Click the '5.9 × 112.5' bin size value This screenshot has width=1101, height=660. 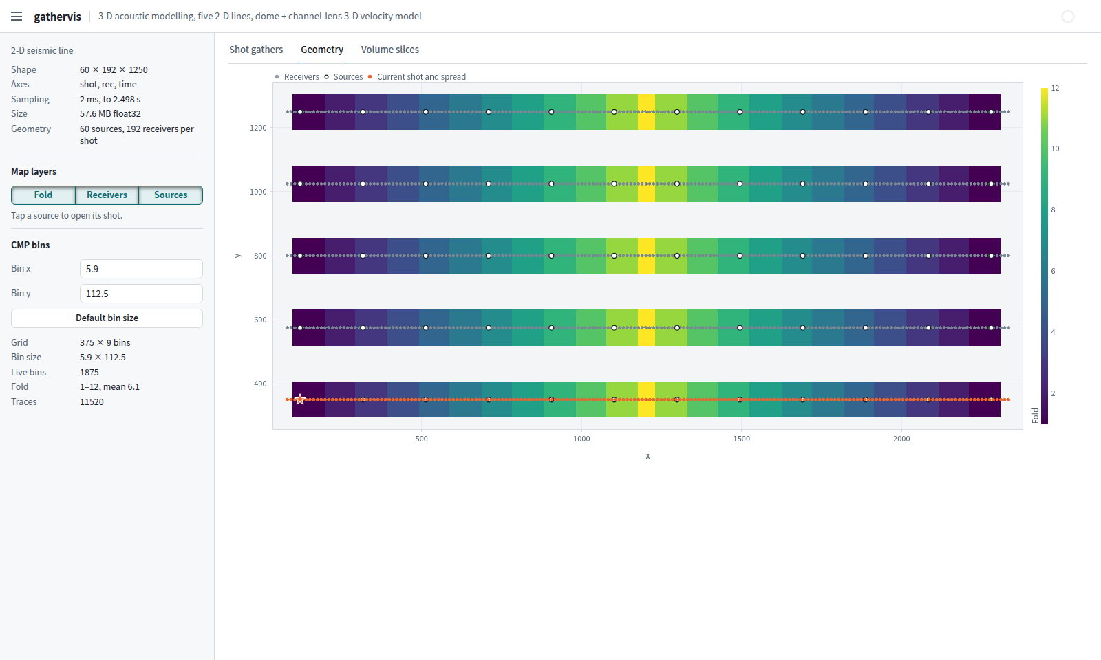(x=103, y=357)
